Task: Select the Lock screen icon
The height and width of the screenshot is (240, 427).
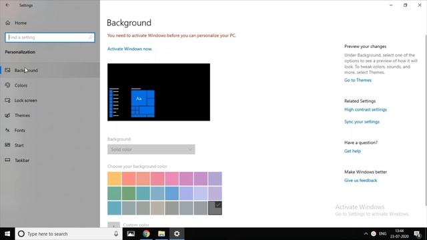Action: point(7,100)
